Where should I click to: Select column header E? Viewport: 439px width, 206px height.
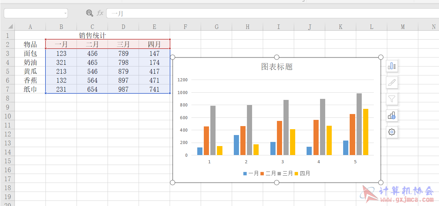(x=154, y=27)
